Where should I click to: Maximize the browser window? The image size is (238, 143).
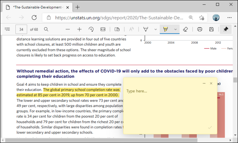point(217,4)
